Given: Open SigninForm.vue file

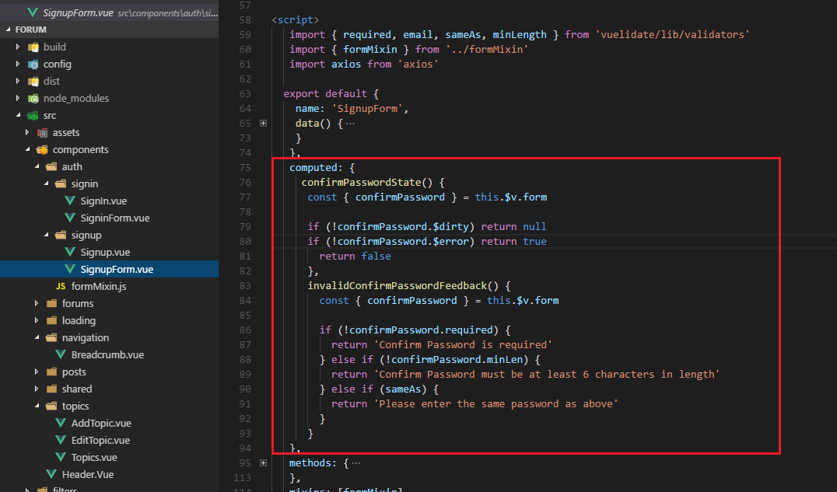Looking at the screenshot, I should [x=115, y=218].
